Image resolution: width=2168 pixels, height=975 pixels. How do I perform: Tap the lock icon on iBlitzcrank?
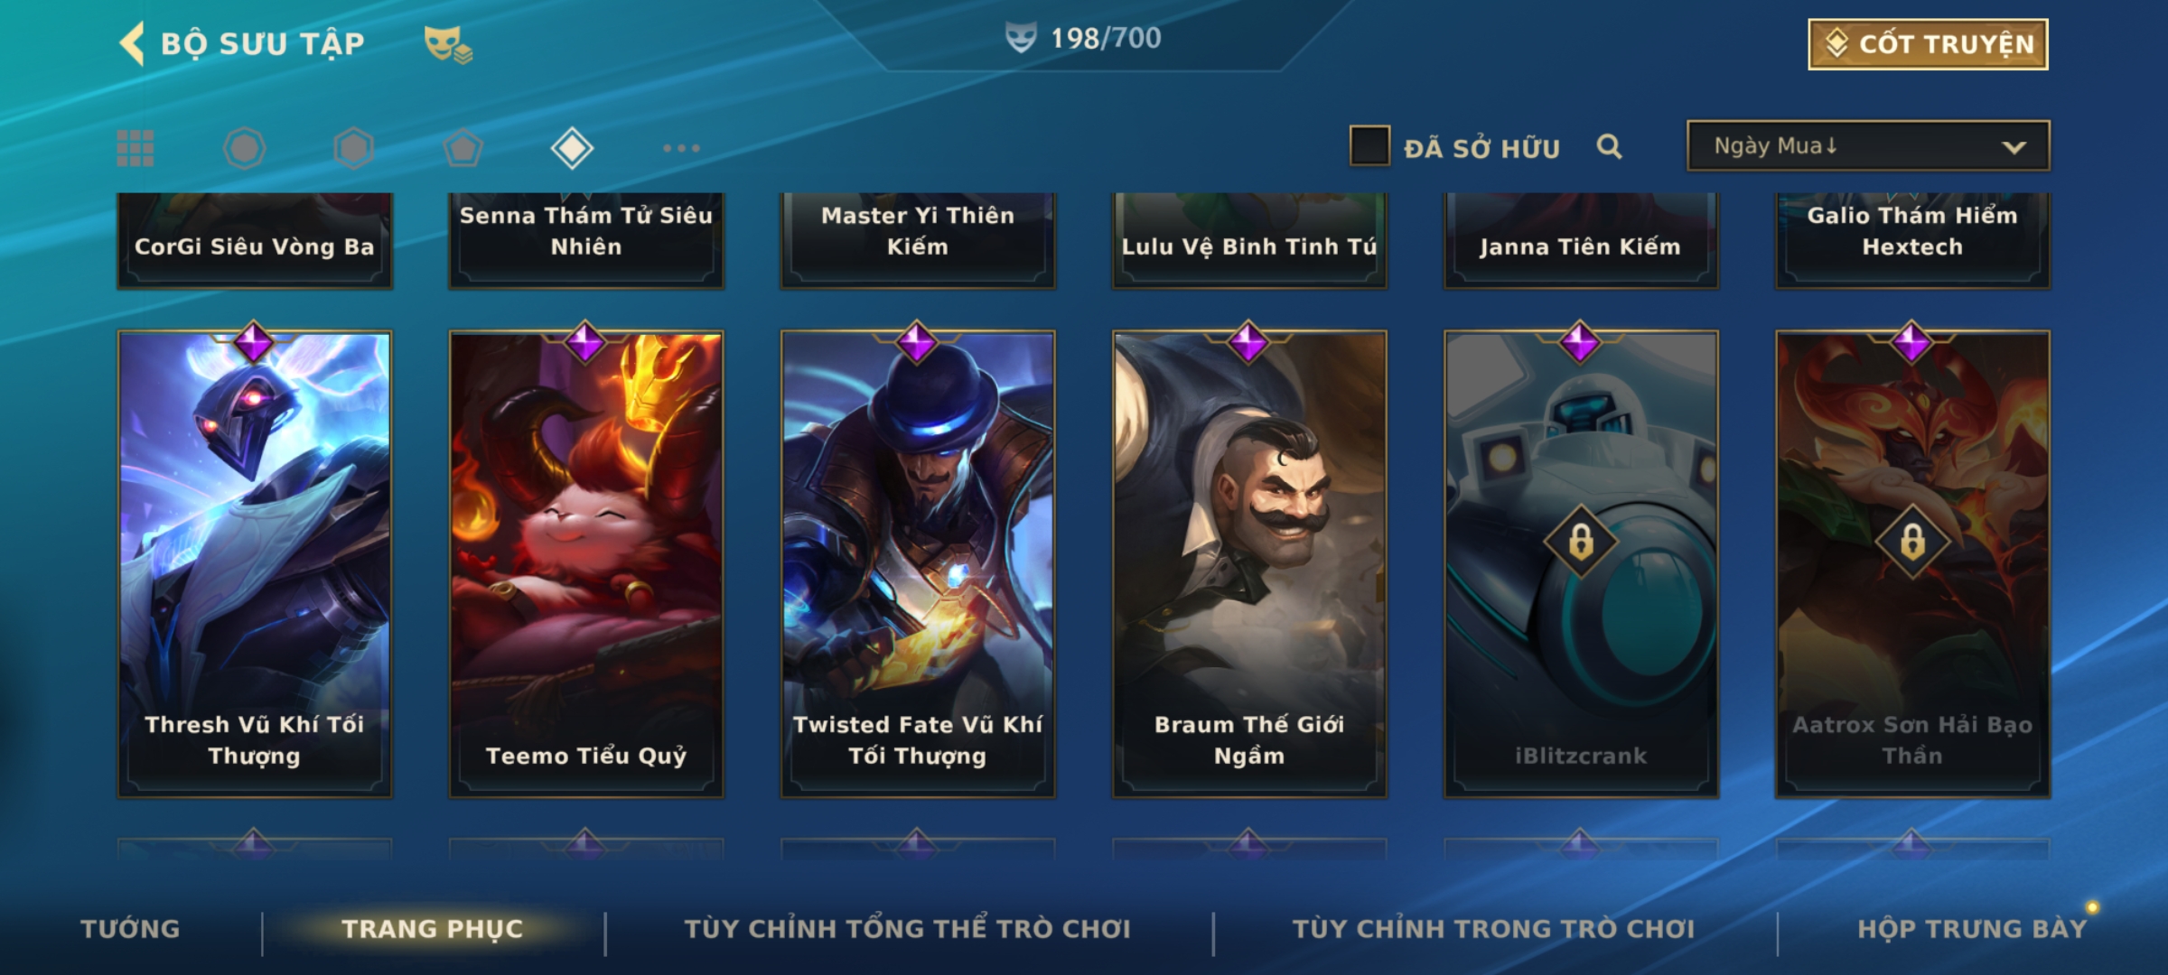(x=1581, y=543)
